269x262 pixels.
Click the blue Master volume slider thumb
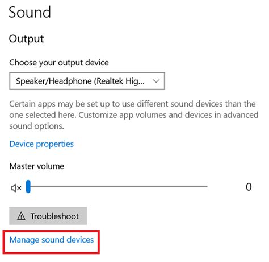click(28, 186)
